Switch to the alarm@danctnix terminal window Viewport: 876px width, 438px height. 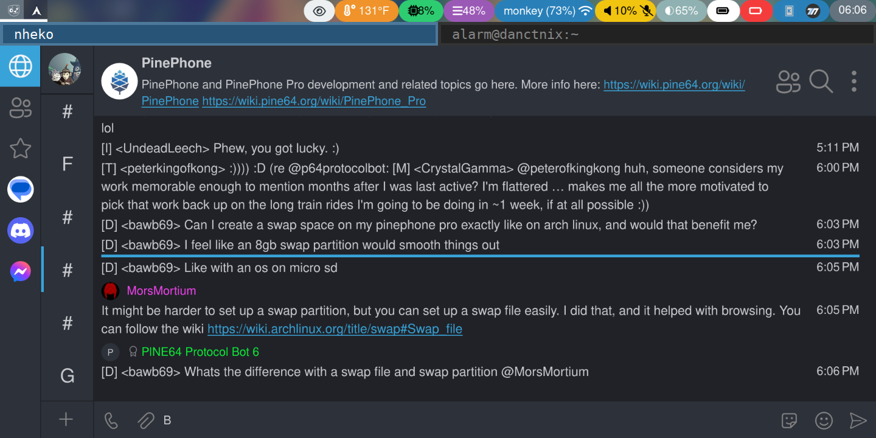(657, 35)
